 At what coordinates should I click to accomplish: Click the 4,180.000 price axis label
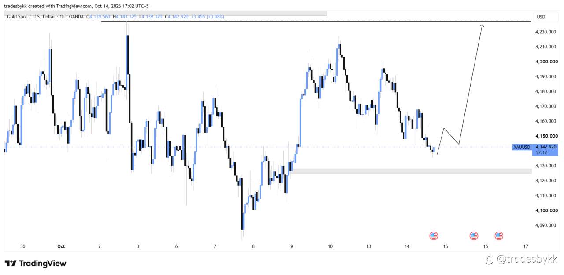pos(545,91)
